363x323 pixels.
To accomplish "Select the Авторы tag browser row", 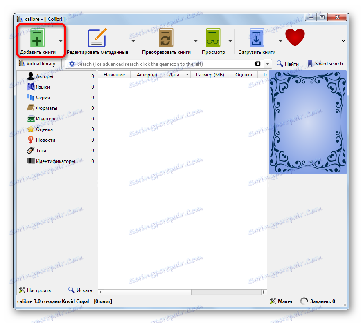I will 56,76.
